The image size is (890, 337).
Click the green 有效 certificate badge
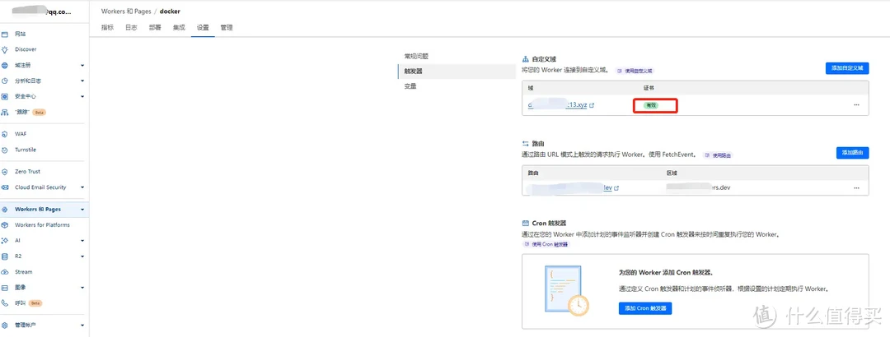tap(650, 105)
